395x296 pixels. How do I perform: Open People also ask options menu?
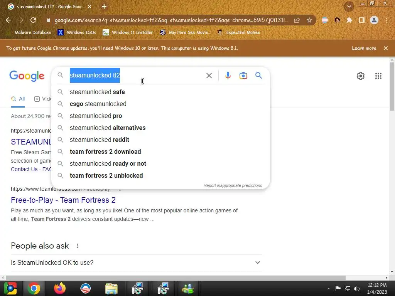pyautogui.click(x=77, y=246)
